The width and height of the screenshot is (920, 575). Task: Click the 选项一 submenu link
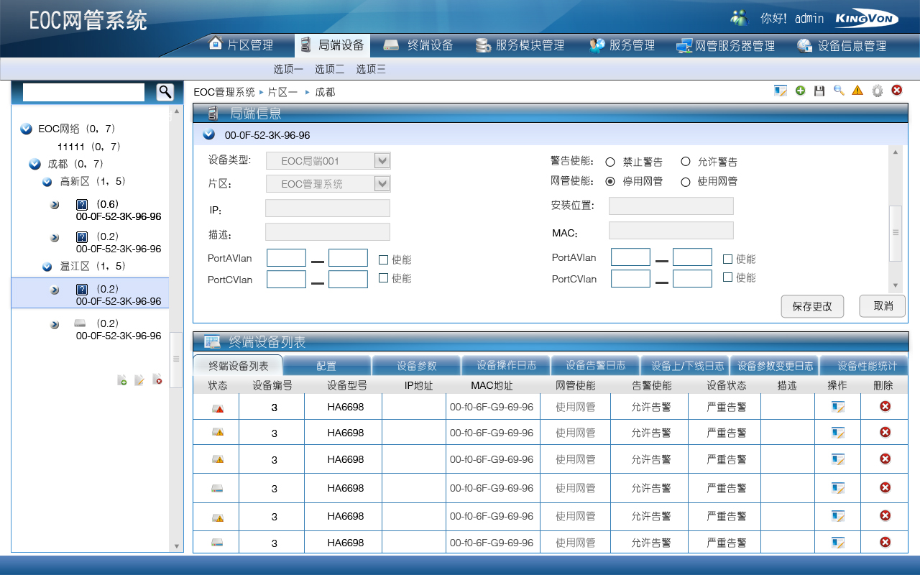[x=288, y=69]
